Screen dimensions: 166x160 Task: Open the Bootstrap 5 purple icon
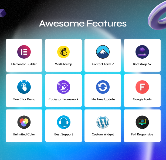click(142, 52)
